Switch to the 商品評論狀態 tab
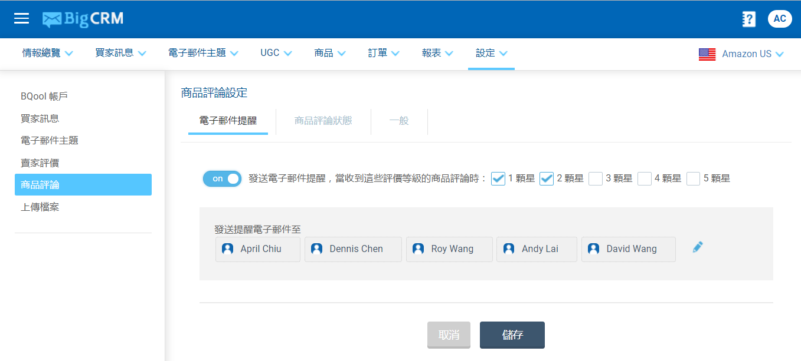 [x=323, y=121]
